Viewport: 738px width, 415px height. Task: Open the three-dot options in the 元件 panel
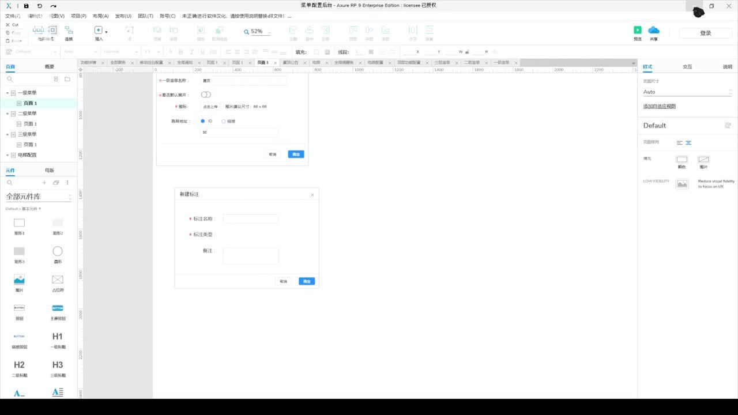[x=67, y=183]
